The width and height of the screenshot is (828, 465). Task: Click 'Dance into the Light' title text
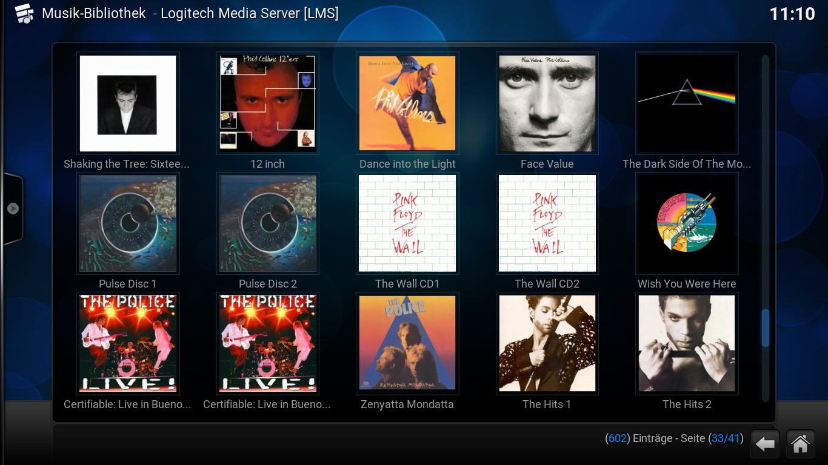[407, 164]
